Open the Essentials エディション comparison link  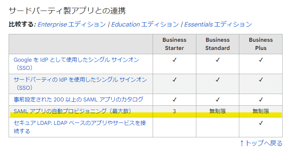218,25
